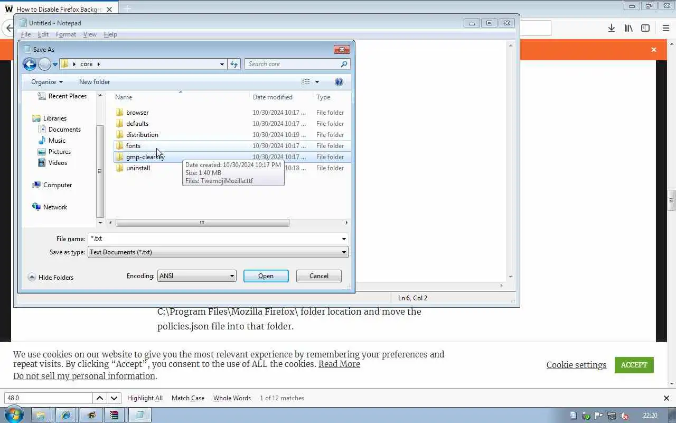Open Action Center flag tray icon
Viewport: 676px width, 423px height.
599,416
